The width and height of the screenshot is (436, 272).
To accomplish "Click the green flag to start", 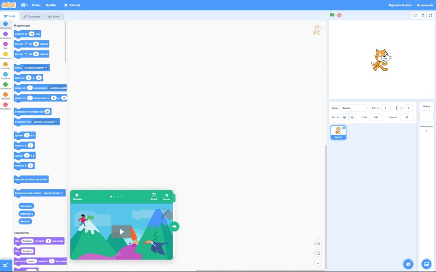I will tap(332, 15).
